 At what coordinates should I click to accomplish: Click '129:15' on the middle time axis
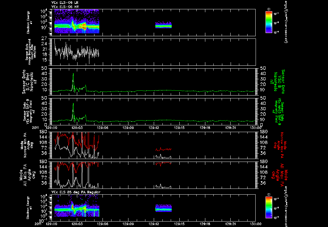(x=179, y=128)
